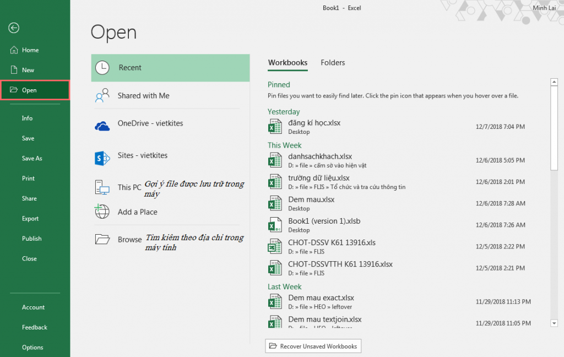564x357 pixels.
Task: Click the file list scrollbar thumb
Action: pos(554,128)
